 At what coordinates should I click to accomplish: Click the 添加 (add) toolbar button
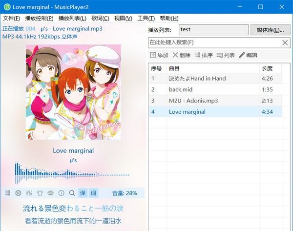tap(159, 55)
